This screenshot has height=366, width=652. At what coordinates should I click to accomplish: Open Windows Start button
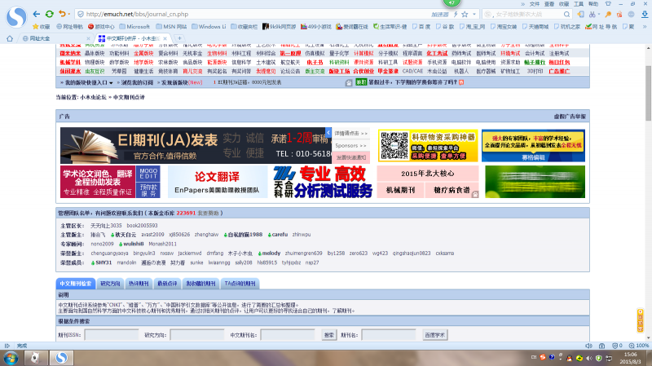coord(11,358)
